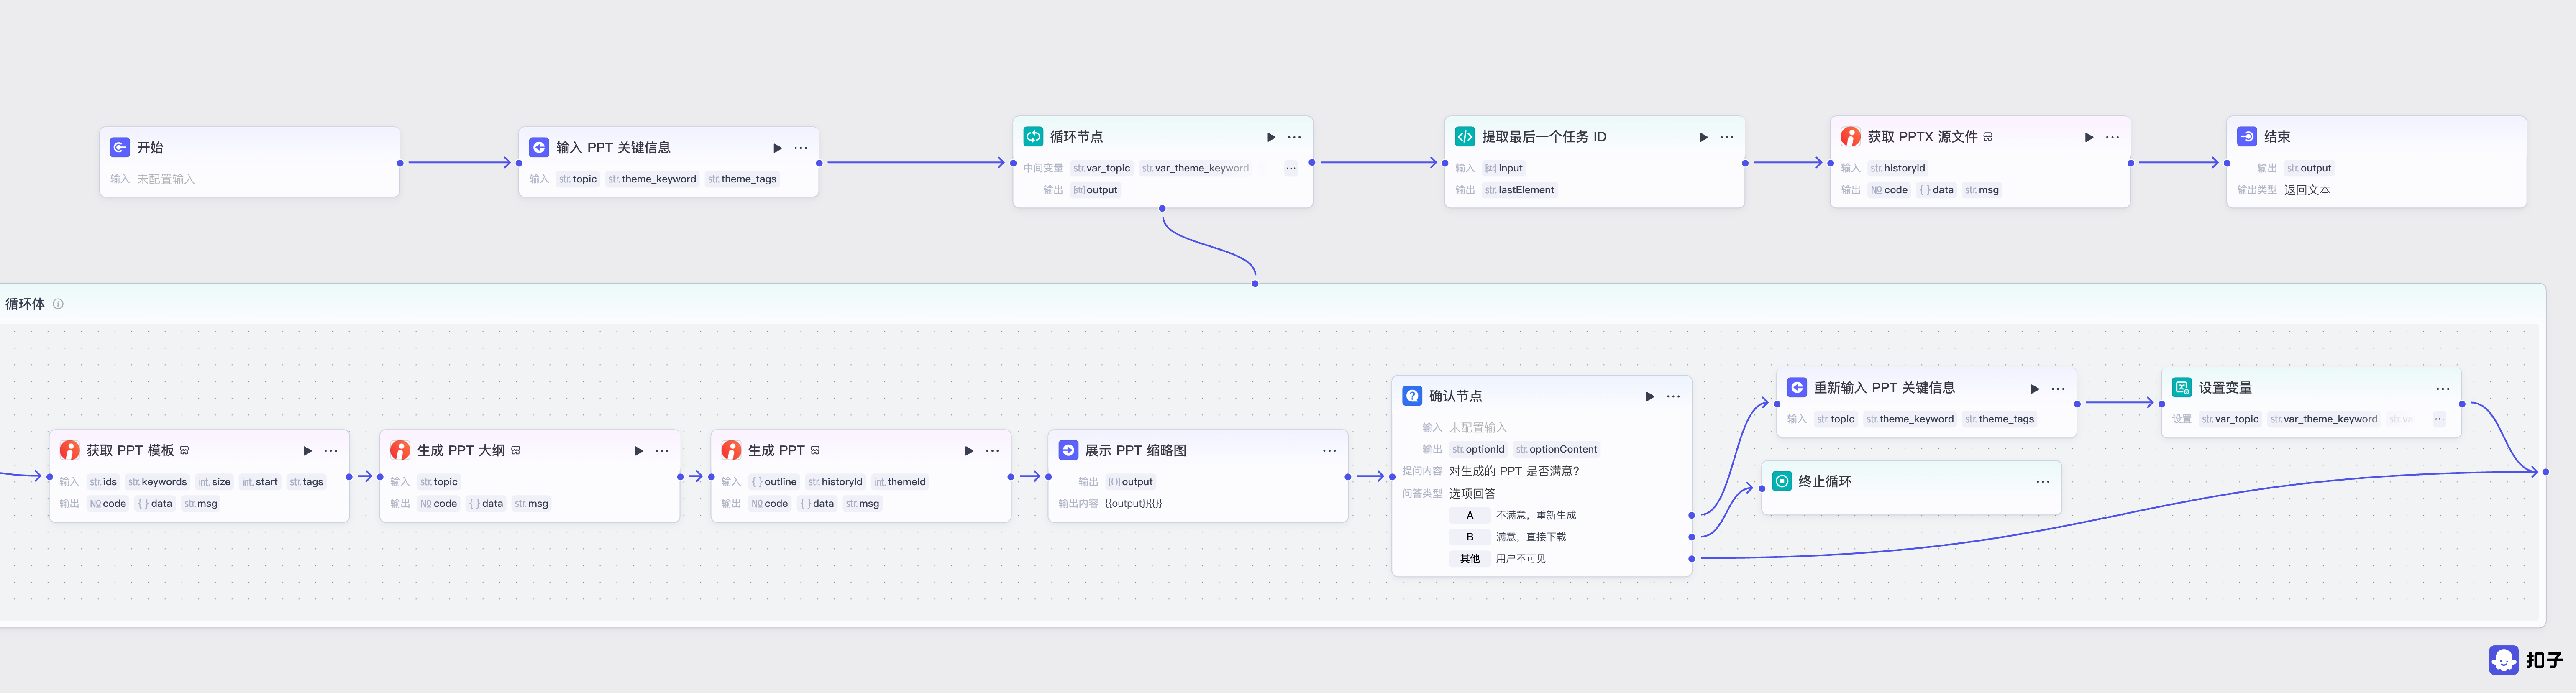Open the 设置变量 header more menu

[x=2443, y=389]
